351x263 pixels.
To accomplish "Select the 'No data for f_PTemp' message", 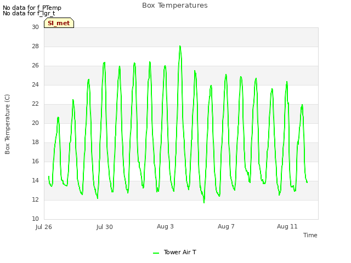I will point(32,8).
